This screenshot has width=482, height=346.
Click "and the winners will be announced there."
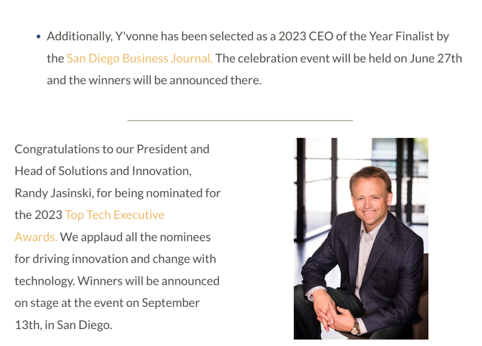[x=154, y=80]
